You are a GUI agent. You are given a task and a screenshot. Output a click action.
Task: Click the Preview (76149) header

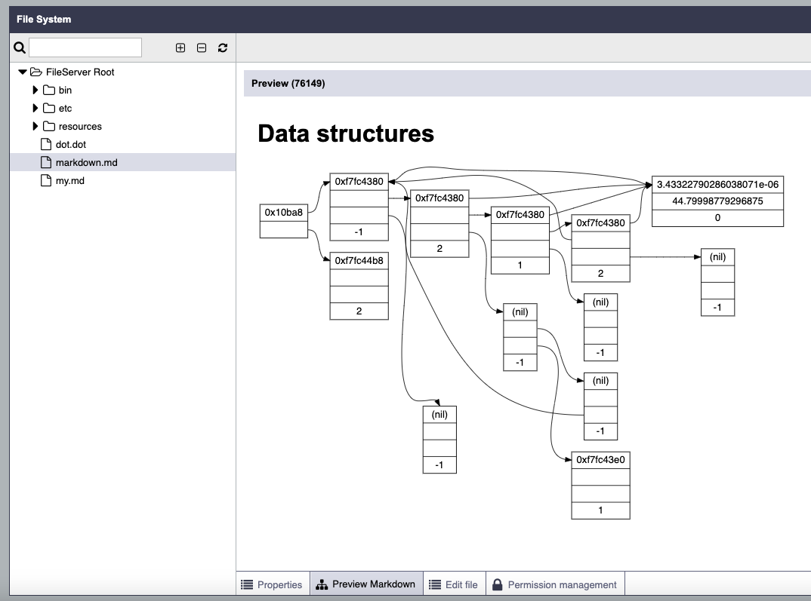click(288, 83)
